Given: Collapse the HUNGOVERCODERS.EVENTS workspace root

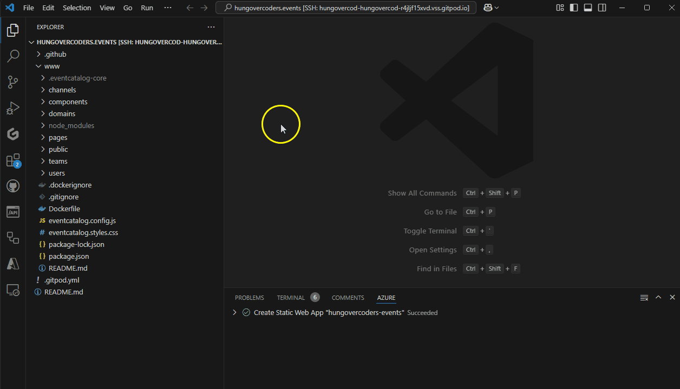Looking at the screenshot, I should tap(31, 42).
